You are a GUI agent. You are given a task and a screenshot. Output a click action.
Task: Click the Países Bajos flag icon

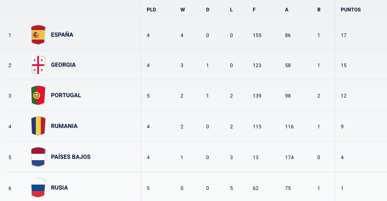coord(38,157)
